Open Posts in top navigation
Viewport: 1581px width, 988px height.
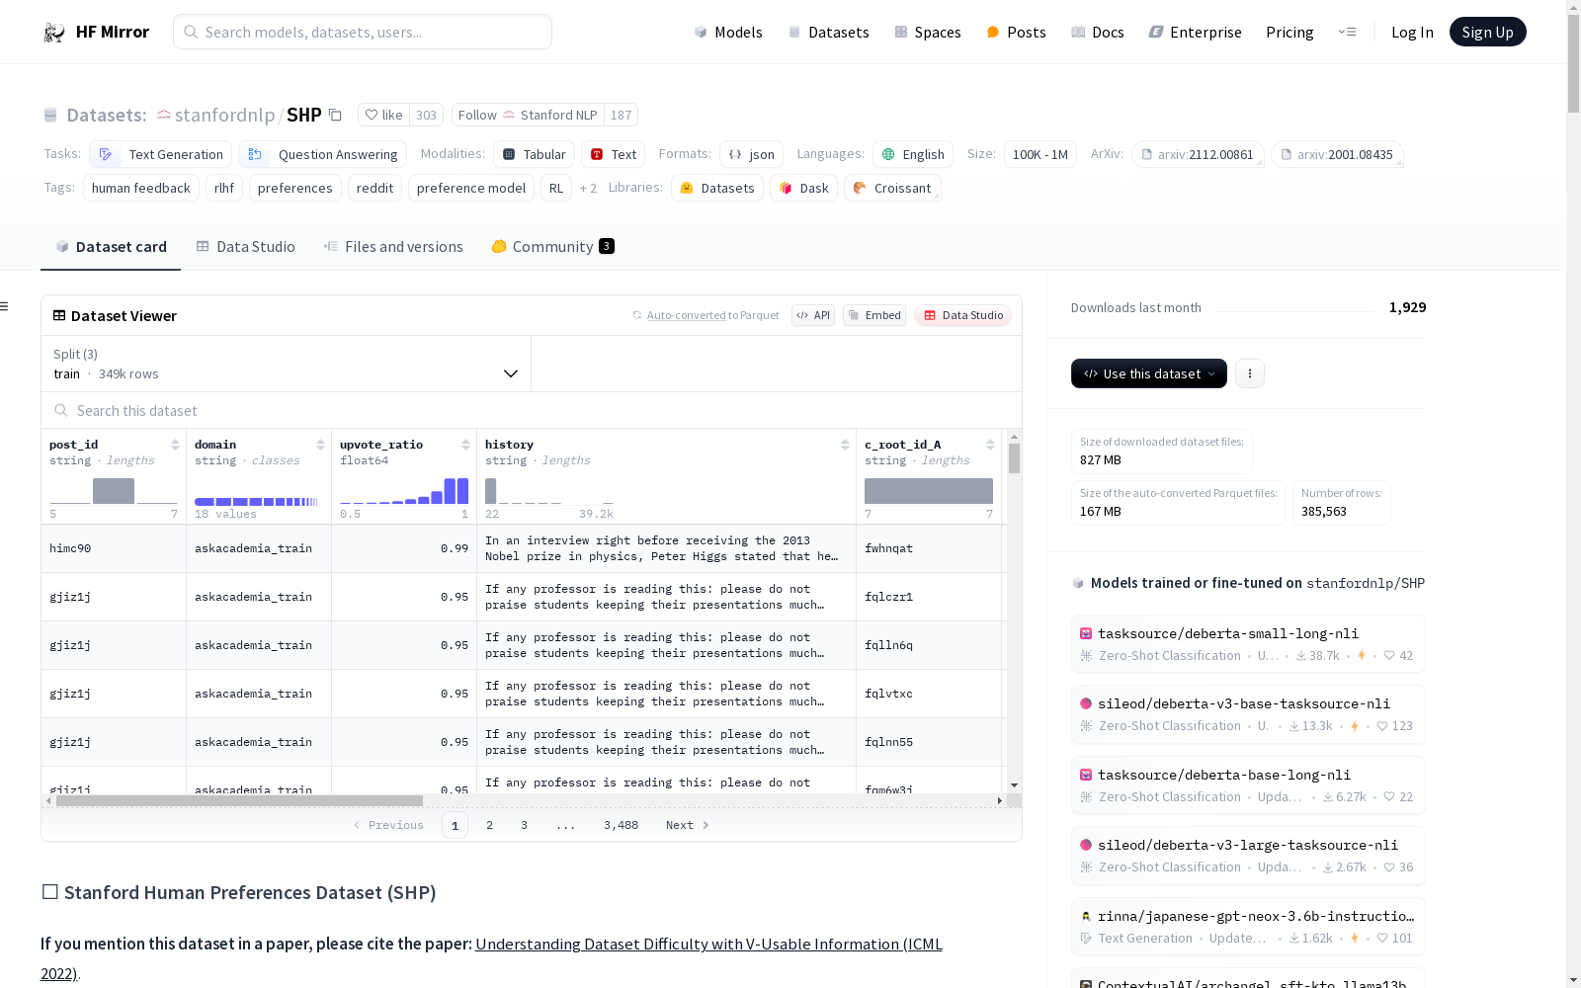pyautogui.click(x=1017, y=32)
